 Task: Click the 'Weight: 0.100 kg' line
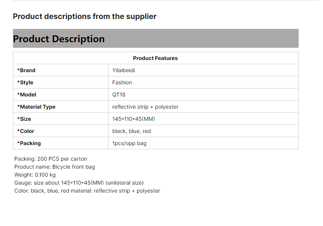(x=35, y=175)
